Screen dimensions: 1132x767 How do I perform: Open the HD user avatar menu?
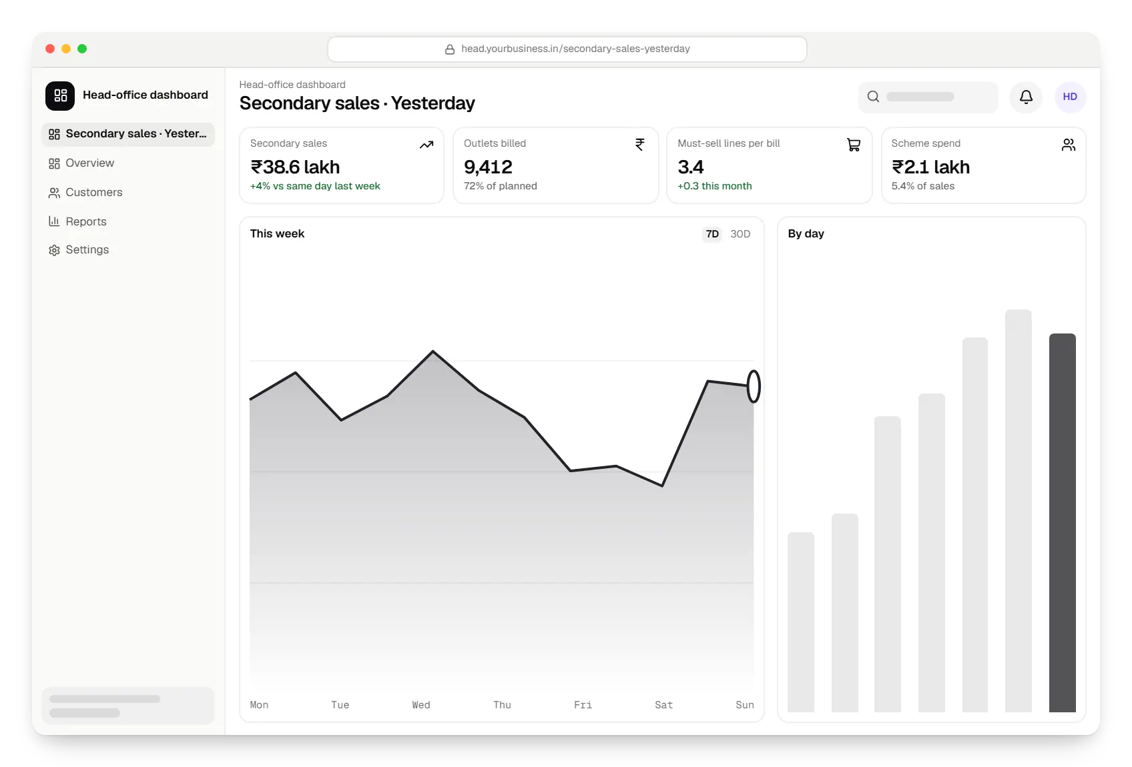click(1070, 97)
